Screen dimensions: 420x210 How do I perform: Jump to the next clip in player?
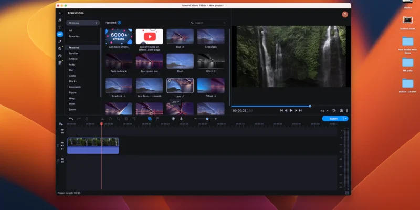coord(300,110)
